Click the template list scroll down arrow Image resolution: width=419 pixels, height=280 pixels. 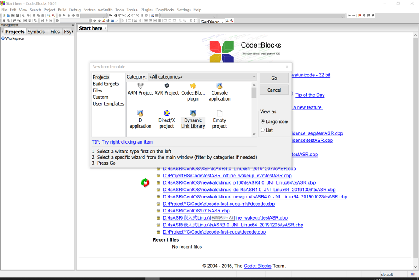click(x=254, y=134)
